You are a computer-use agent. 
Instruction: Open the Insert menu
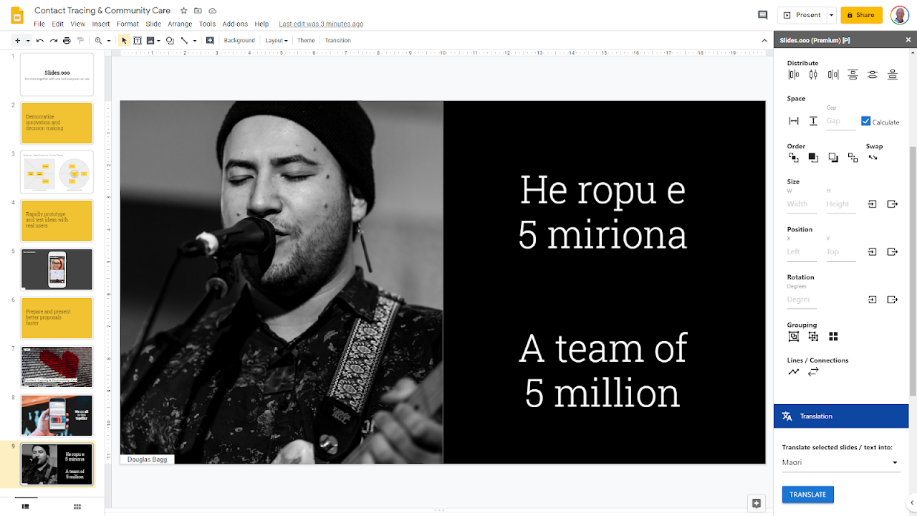(101, 24)
